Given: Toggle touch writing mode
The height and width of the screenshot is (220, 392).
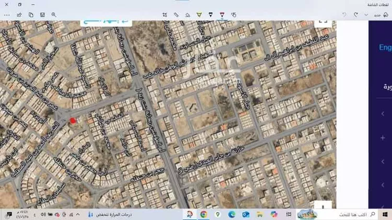Looking at the screenshot, I should point(234,15).
